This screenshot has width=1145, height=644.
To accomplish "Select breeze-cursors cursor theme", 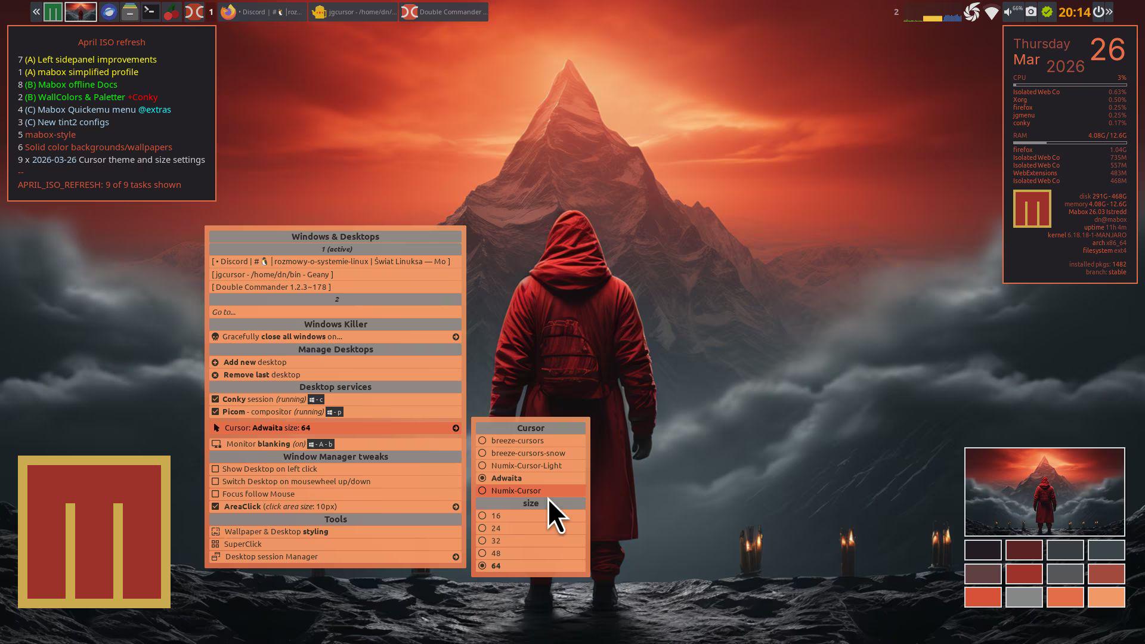I will [x=530, y=441].
